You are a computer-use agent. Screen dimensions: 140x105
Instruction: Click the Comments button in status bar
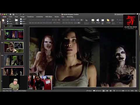click(x=97, y=91)
